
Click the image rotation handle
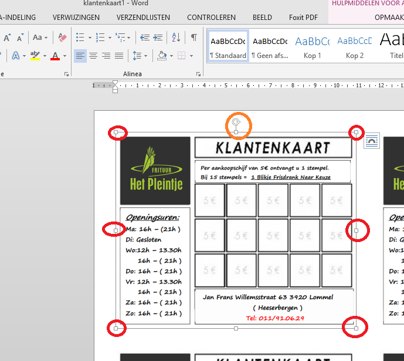pyautogui.click(x=236, y=122)
